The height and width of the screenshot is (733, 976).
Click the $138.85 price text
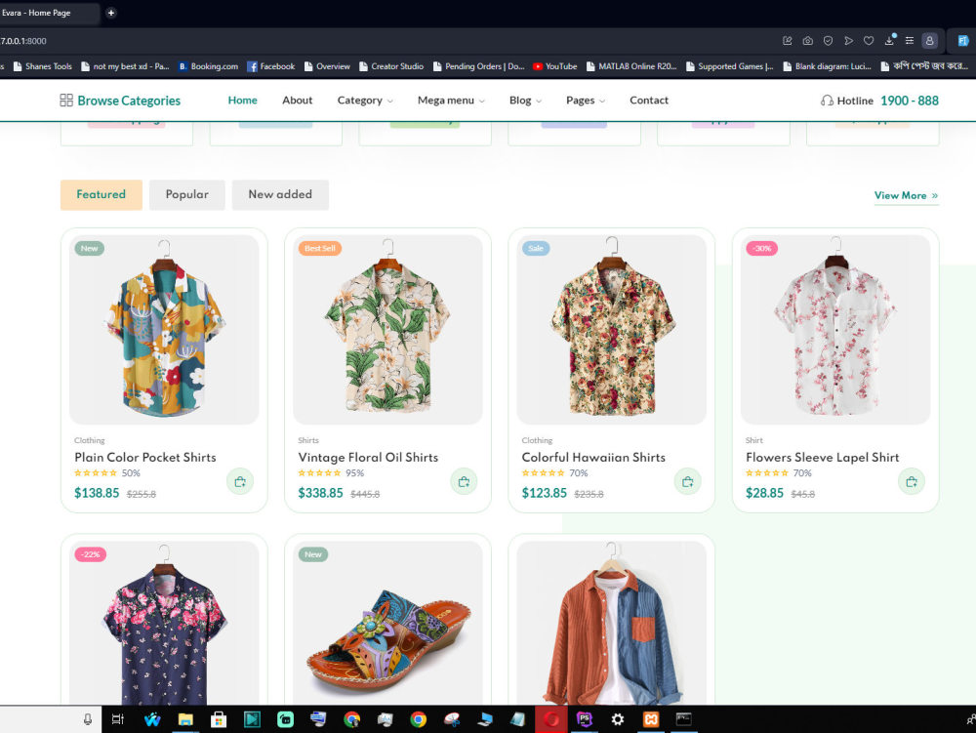pos(97,493)
